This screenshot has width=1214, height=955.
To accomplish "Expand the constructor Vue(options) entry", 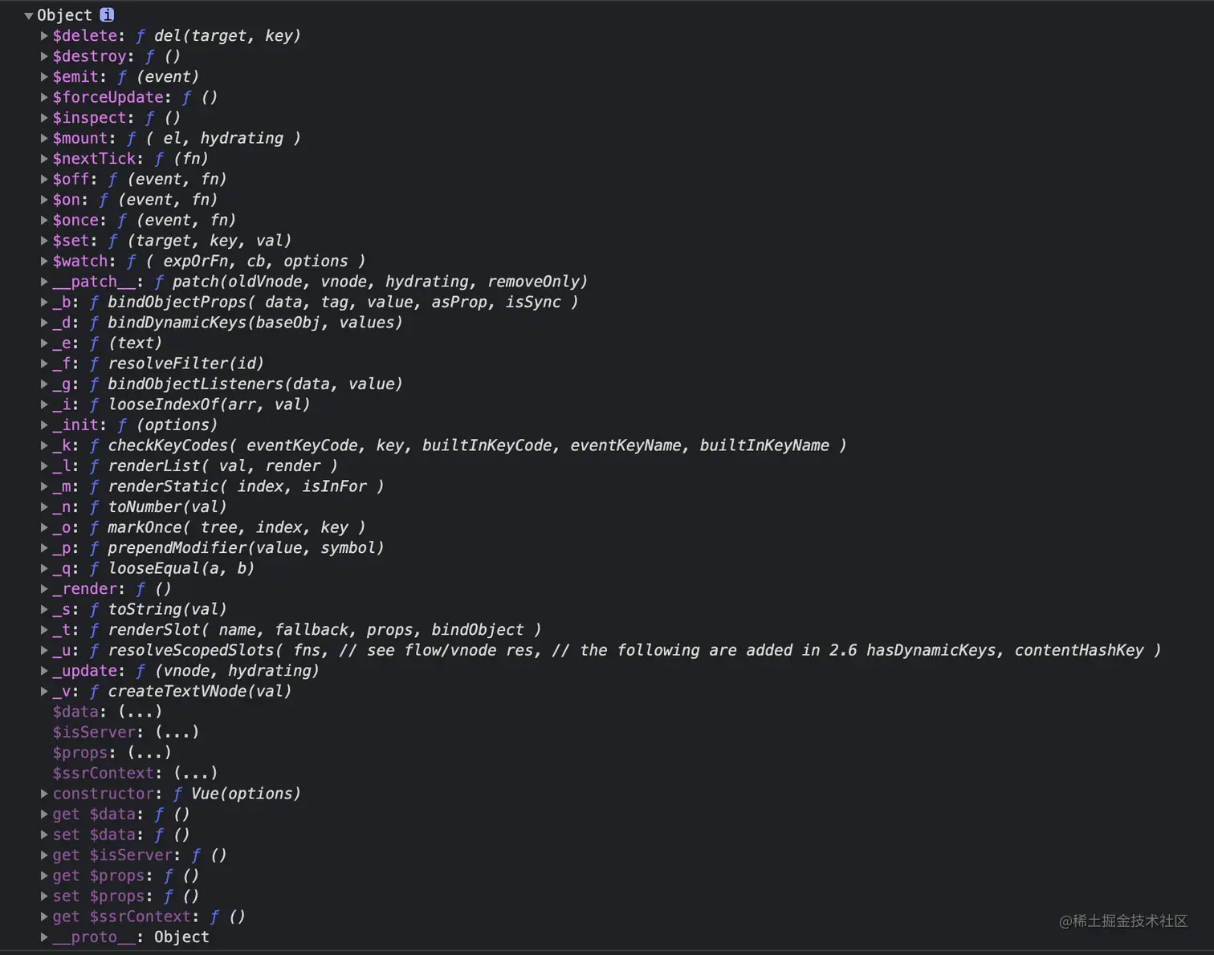I will [x=44, y=793].
